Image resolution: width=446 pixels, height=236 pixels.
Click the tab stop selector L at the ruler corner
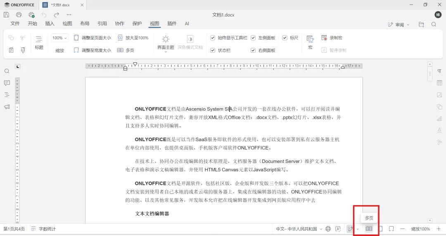pyautogui.click(x=18, y=66)
